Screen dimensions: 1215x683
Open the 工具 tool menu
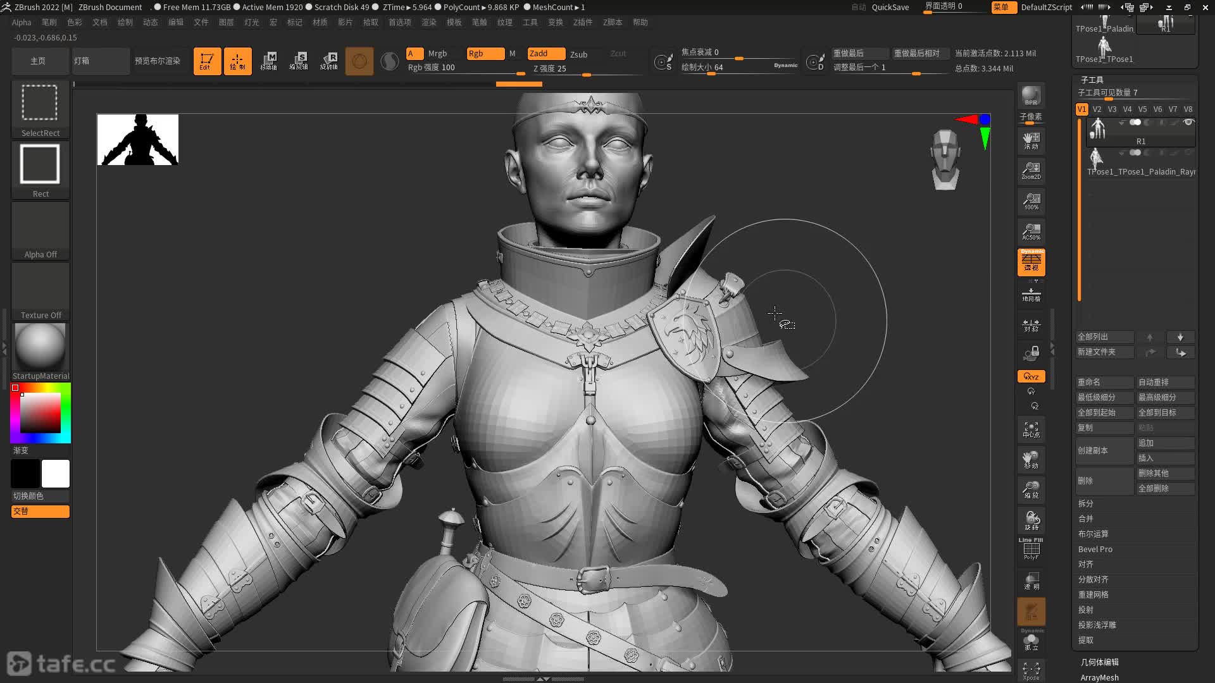pyautogui.click(x=530, y=22)
